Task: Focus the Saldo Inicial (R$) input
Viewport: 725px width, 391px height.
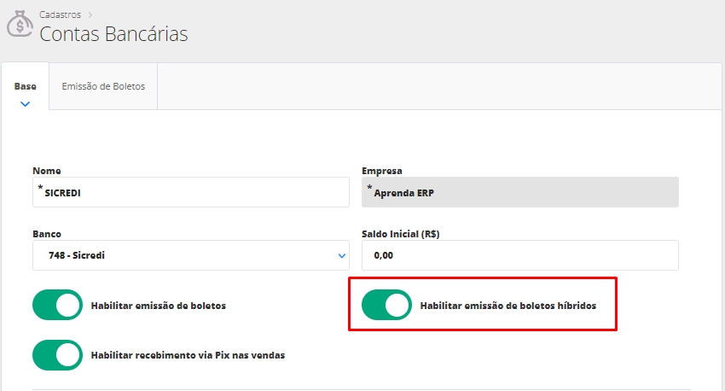Action: click(520, 255)
